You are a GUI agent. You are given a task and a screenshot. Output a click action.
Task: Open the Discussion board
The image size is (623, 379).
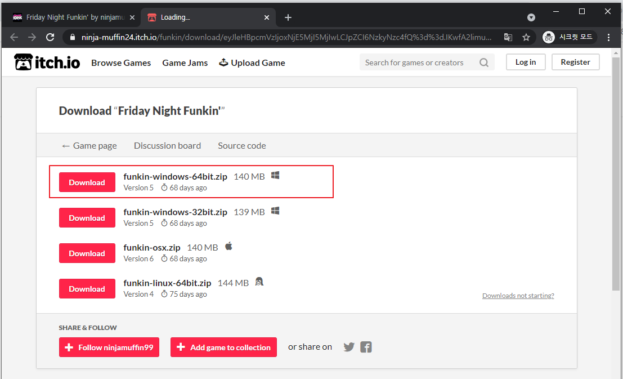pyautogui.click(x=167, y=145)
